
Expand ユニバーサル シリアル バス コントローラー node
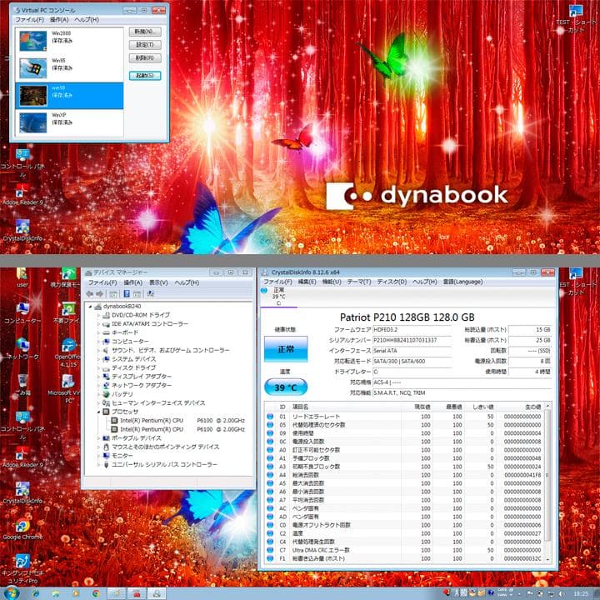(98, 465)
